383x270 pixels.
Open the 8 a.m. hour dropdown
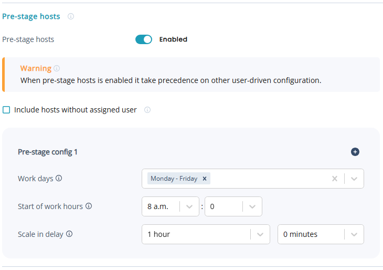[x=189, y=206]
